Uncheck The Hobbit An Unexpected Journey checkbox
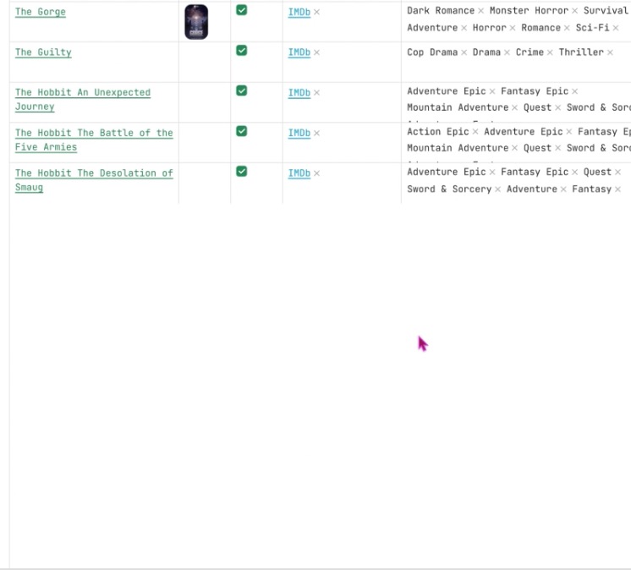Image resolution: width=631 pixels, height=570 pixels. [x=242, y=90]
